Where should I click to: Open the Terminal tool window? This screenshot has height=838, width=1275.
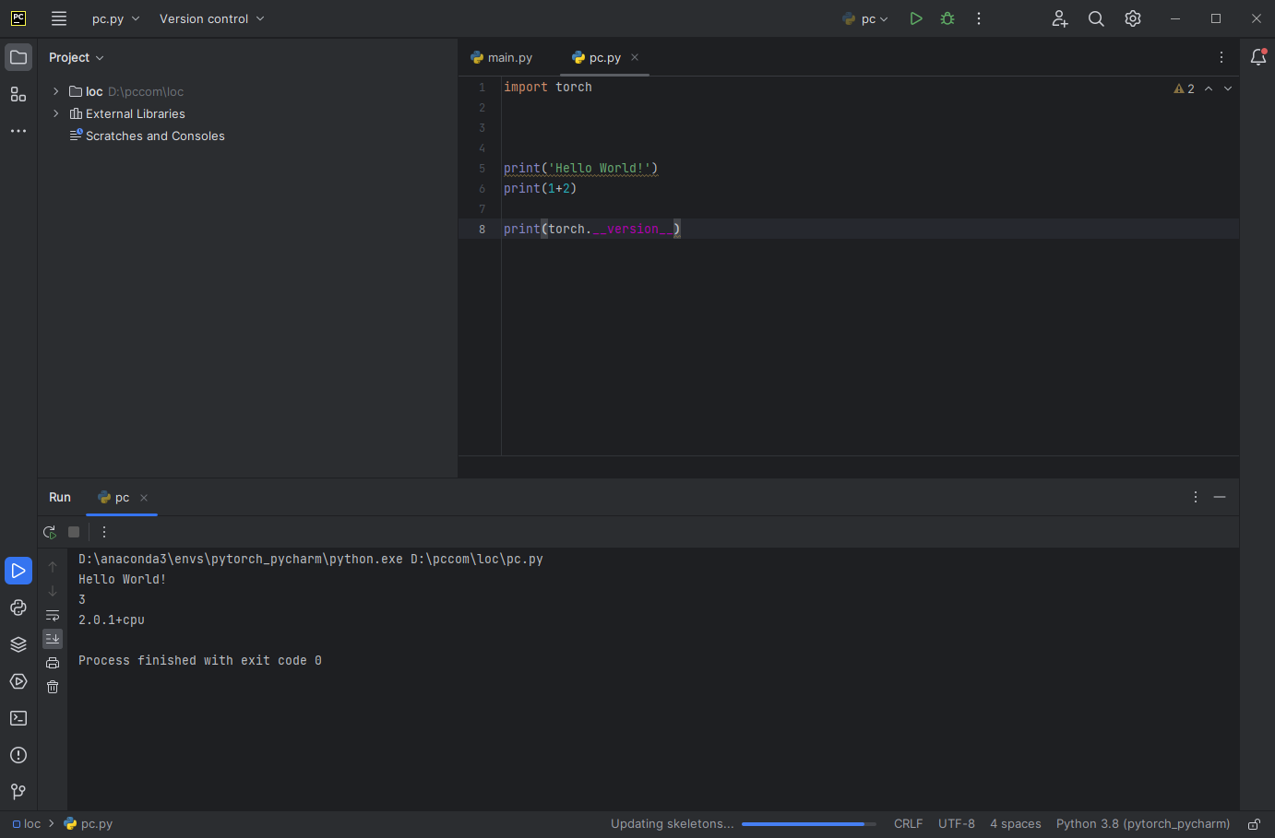click(x=18, y=718)
